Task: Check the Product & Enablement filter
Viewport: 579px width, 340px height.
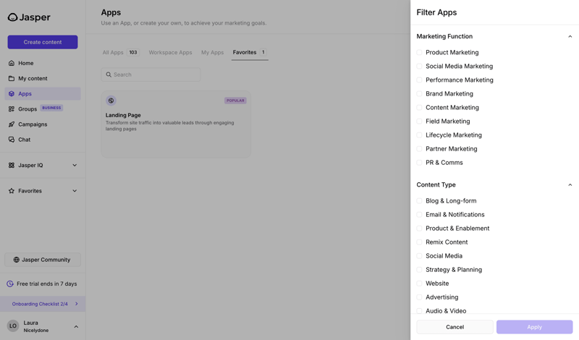Action: click(419, 229)
